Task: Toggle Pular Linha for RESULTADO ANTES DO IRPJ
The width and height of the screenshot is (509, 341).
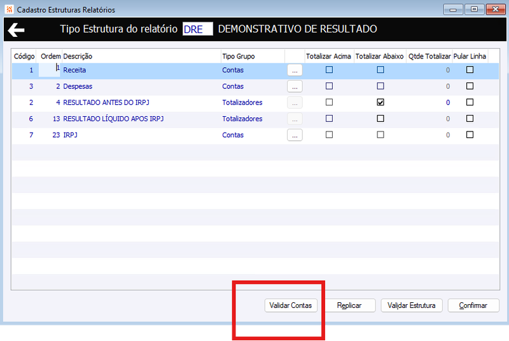Action: coord(470,102)
